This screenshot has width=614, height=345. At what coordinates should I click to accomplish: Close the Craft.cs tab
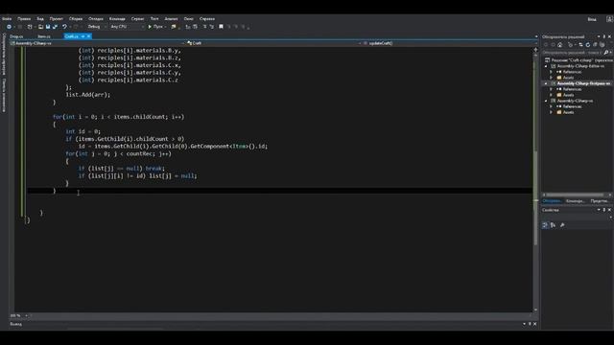point(88,36)
